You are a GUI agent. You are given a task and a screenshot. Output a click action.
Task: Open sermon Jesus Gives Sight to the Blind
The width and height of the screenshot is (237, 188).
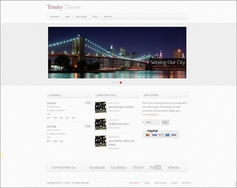pos(121,107)
